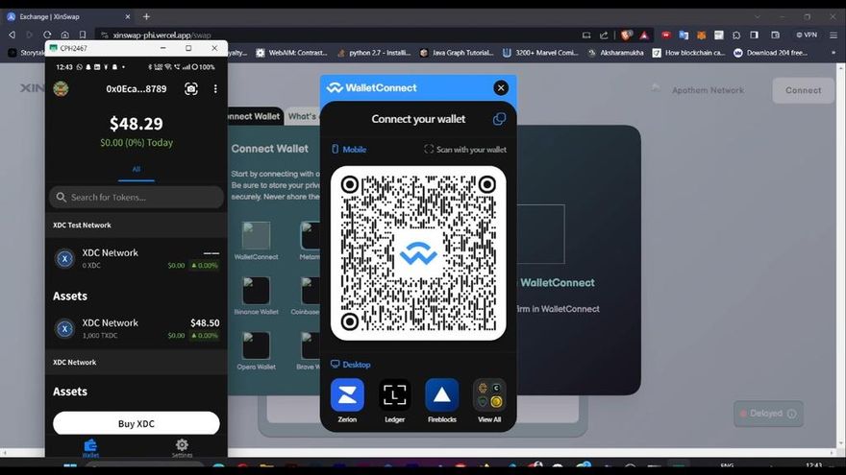
Task: Click the wallet avatar beside 0x0Eca...8789
Action: 61,88
